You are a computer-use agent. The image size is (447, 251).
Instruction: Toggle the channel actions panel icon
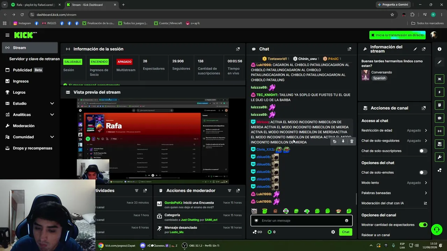coord(440,144)
